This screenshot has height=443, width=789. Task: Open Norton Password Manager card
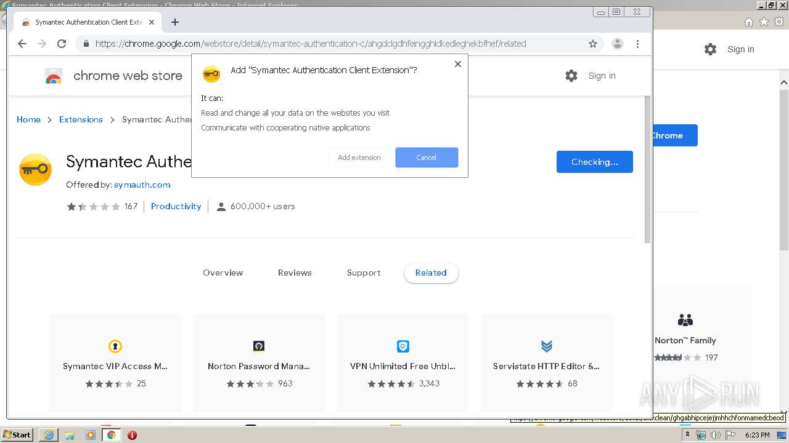click(x=259, y=362)
